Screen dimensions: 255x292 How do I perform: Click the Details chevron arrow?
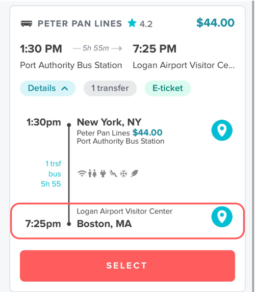[65, 89]
